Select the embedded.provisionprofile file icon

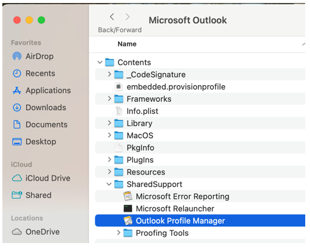pyautogui.click(x=119, y=87)
